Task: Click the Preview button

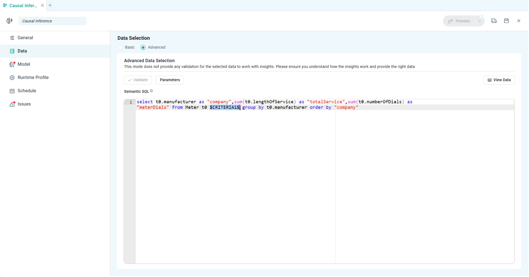Action: click(x=459, y=21)
